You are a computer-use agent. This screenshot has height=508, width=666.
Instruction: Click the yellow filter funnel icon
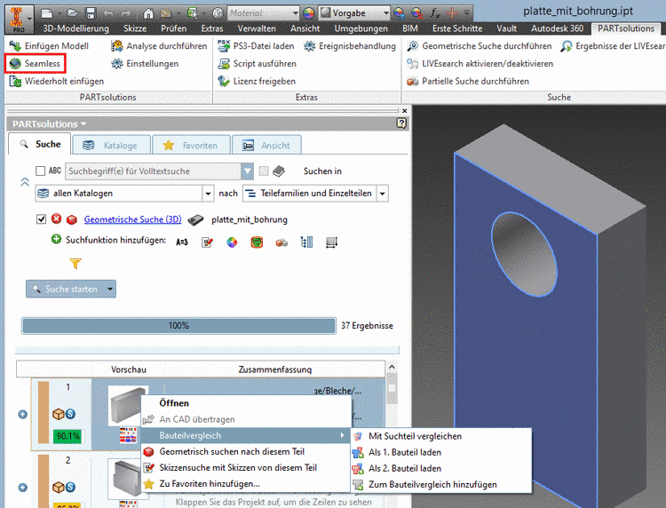click(x=75, y=264)
